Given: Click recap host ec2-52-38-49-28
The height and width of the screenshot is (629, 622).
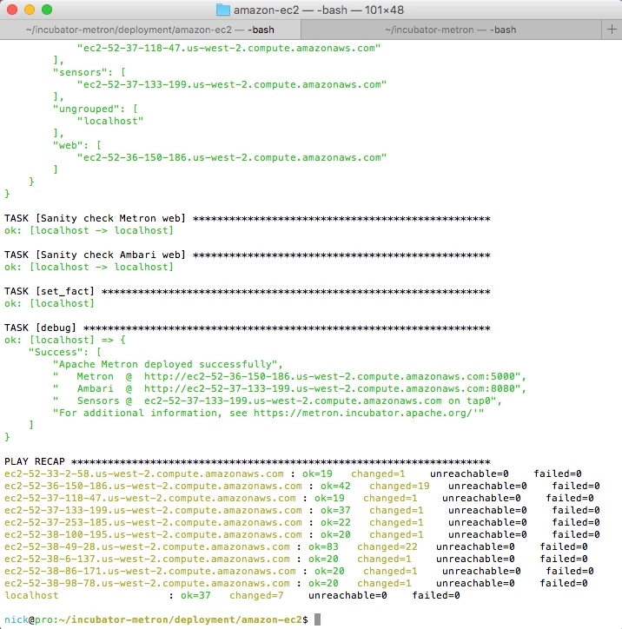Looking at the screenshot, I should [147, 546].
